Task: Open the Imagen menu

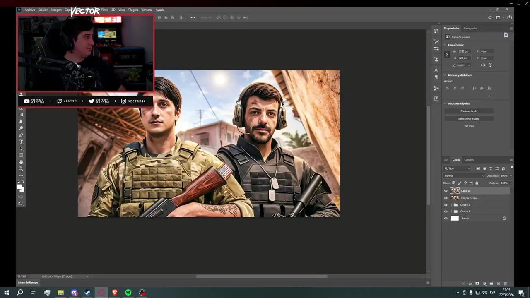Action: click(x=56, y=10)
